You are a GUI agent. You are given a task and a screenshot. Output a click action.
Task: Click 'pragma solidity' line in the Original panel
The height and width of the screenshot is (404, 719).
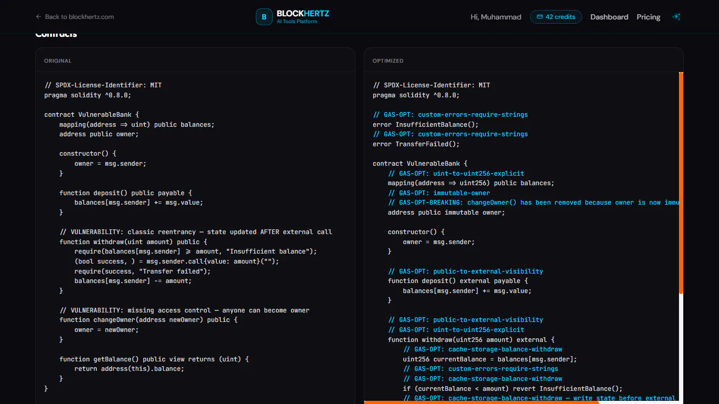pos(87,95)
